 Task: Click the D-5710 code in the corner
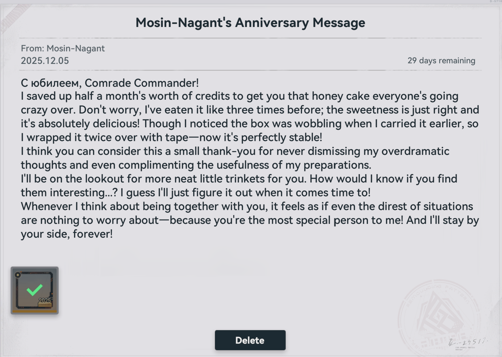click(496, 1)
